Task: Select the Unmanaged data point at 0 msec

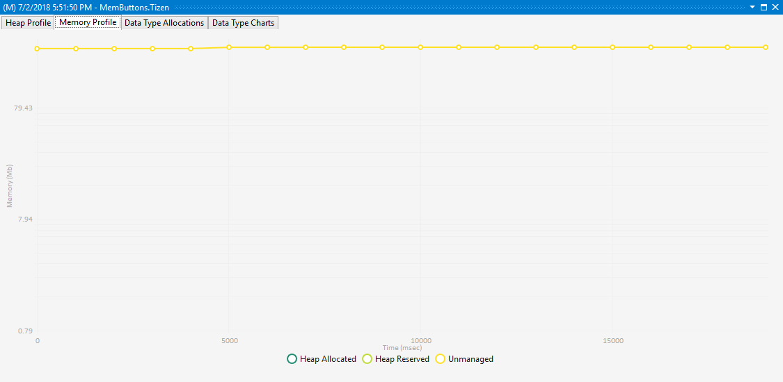Action: tap(37, 49)
